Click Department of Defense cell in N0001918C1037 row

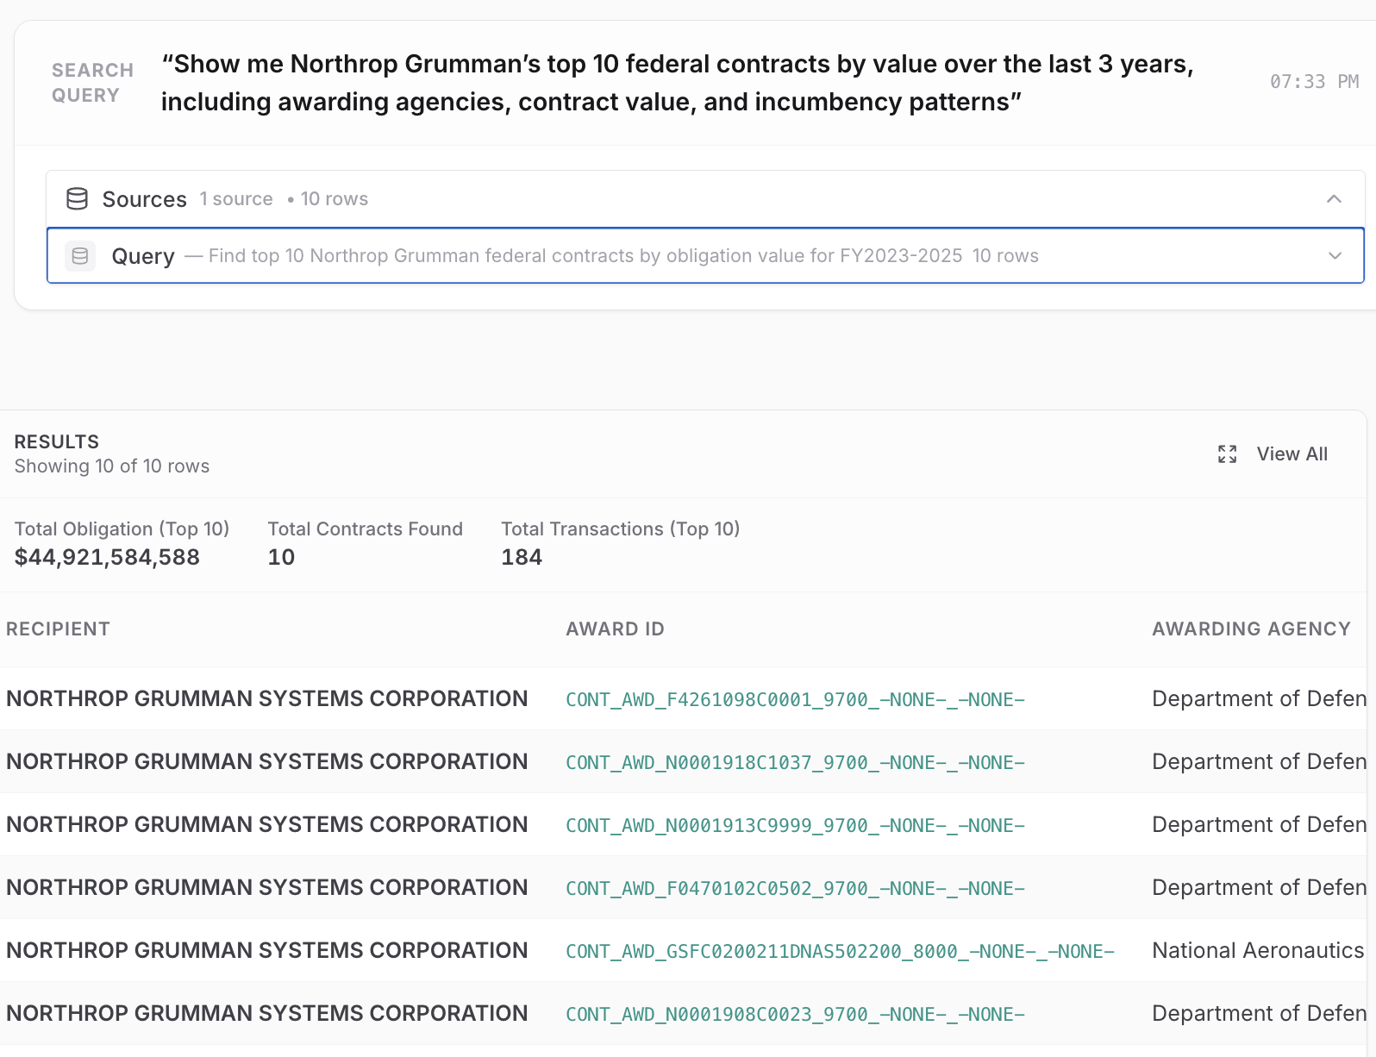pyautogui.click(x=1259, y=762)
